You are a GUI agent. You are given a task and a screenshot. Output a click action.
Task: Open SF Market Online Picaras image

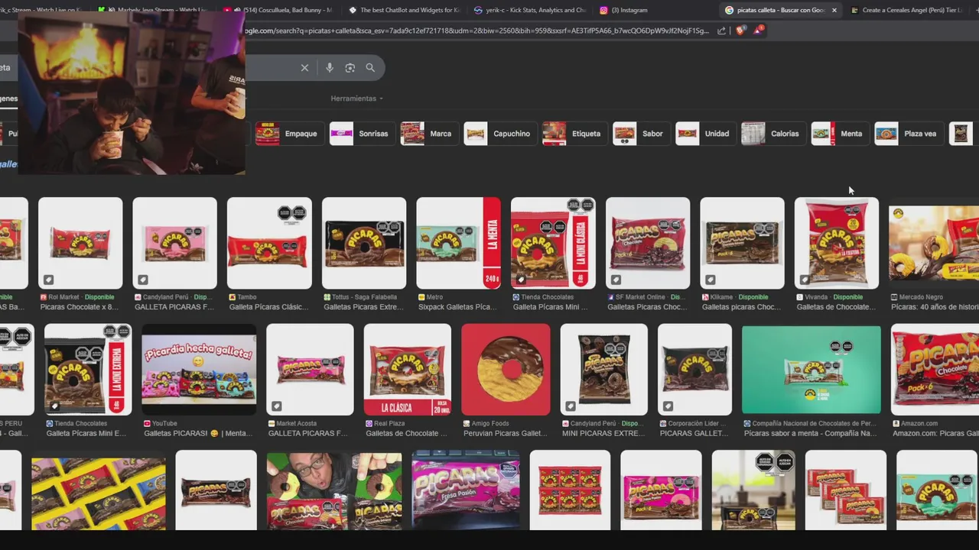click(x=648, y=243)
